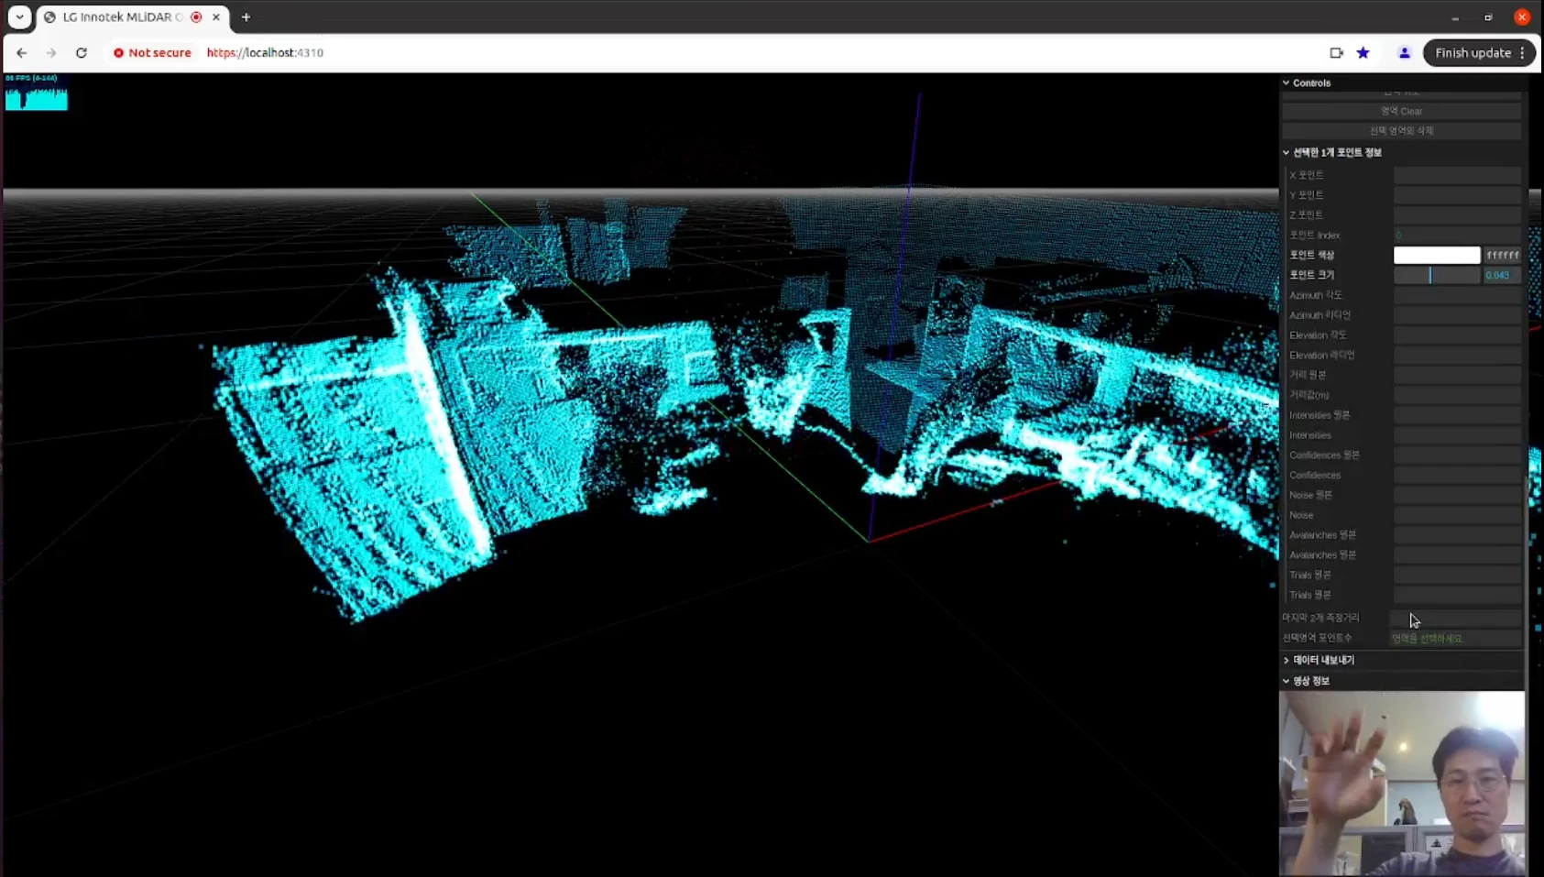Restore the browser window size
The height and width of the screenshot is (877, 1544).
1488,17
